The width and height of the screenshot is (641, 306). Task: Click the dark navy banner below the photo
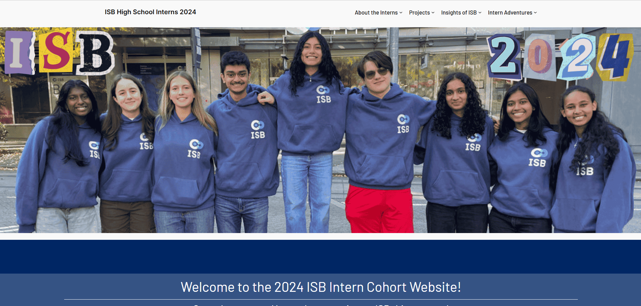tap(320, 256)
